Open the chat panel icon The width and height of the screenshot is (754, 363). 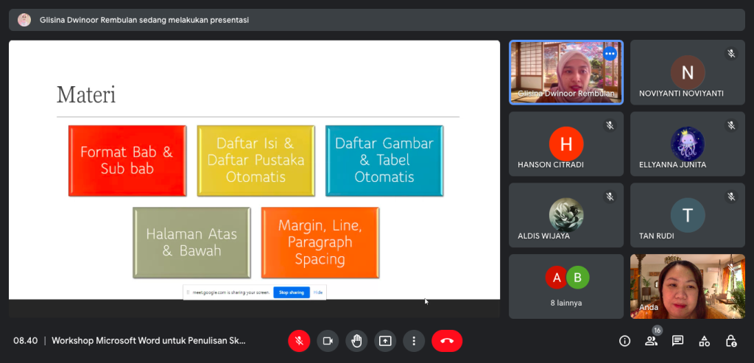click(677, 341)
